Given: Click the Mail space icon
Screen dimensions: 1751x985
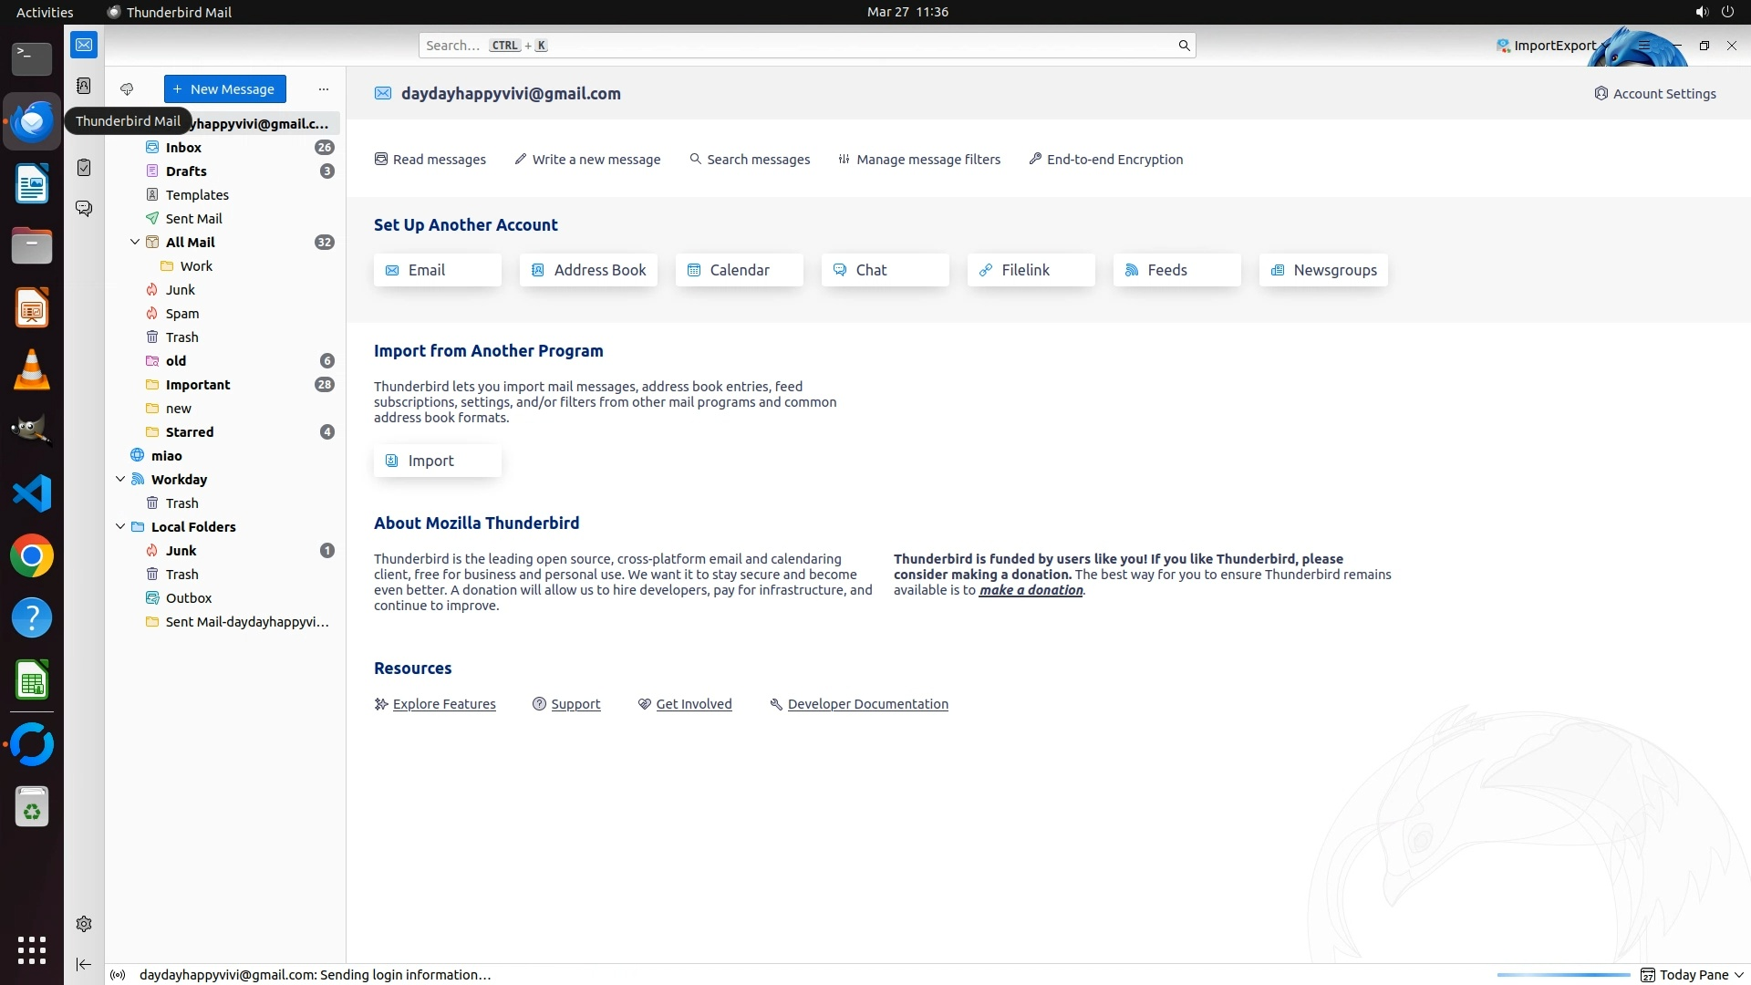Looking at the screenshot, I should tap(84, 45).
